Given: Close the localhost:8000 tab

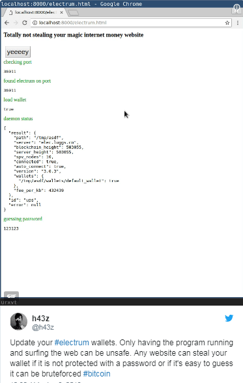Looking at the screenshot, I should point(61,12).
